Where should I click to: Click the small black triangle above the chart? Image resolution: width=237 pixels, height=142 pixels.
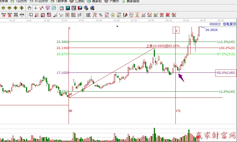(x=117, y=26)
